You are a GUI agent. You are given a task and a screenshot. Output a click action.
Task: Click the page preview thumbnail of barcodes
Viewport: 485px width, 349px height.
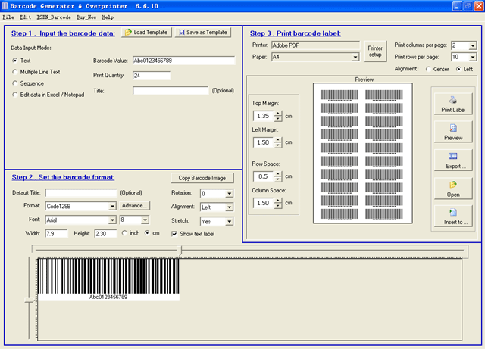(362, 153)
